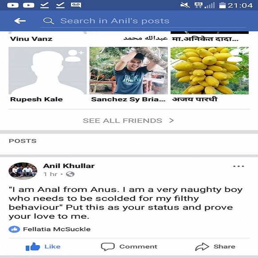Click Anil Khullar's round avatar
The width and height of the screenshot is (258, 258).
[x=23, y=171]
